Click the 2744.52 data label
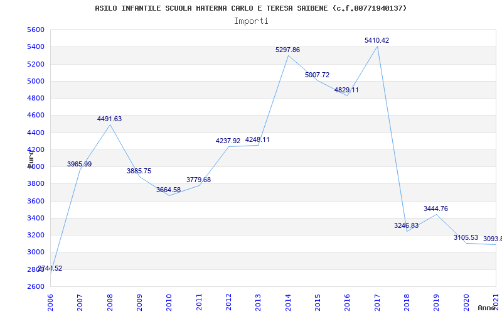This screenshot has height=314, width=502. tap(50, 269)
